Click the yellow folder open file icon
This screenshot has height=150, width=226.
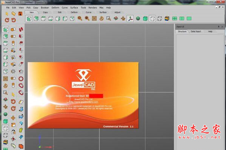coord(14,14)
